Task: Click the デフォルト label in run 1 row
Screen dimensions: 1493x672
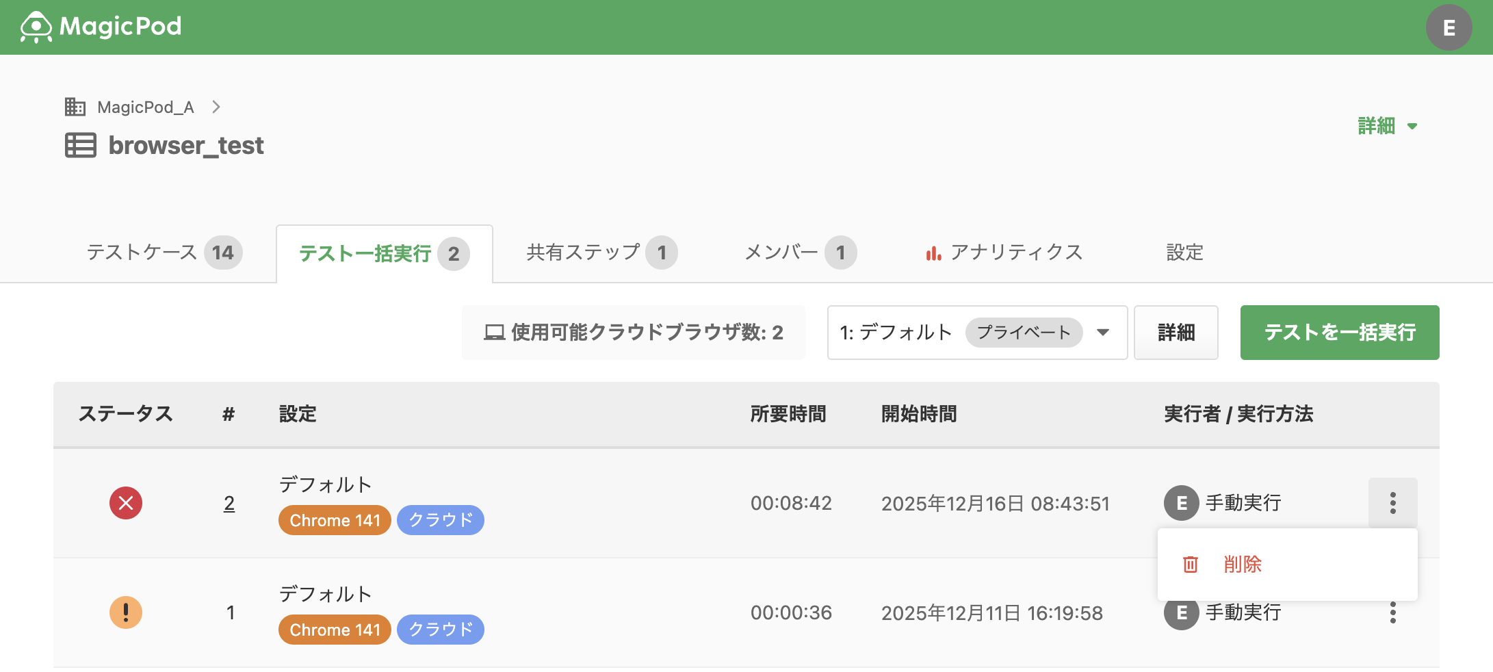Action: click(x=325, y=594)
